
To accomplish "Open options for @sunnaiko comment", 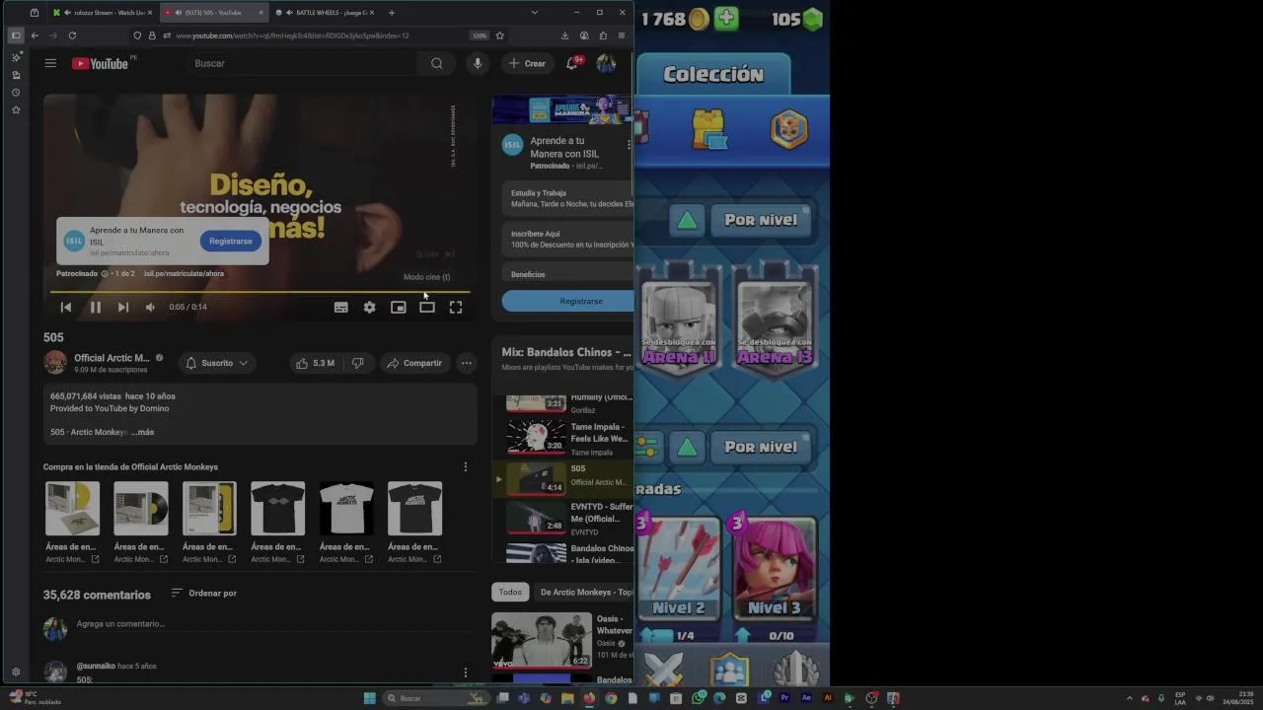I will coord(466,673).
